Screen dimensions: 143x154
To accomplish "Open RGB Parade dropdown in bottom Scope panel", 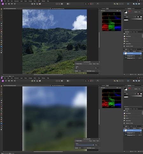I will pyautogui.click(x=105, y=88).
